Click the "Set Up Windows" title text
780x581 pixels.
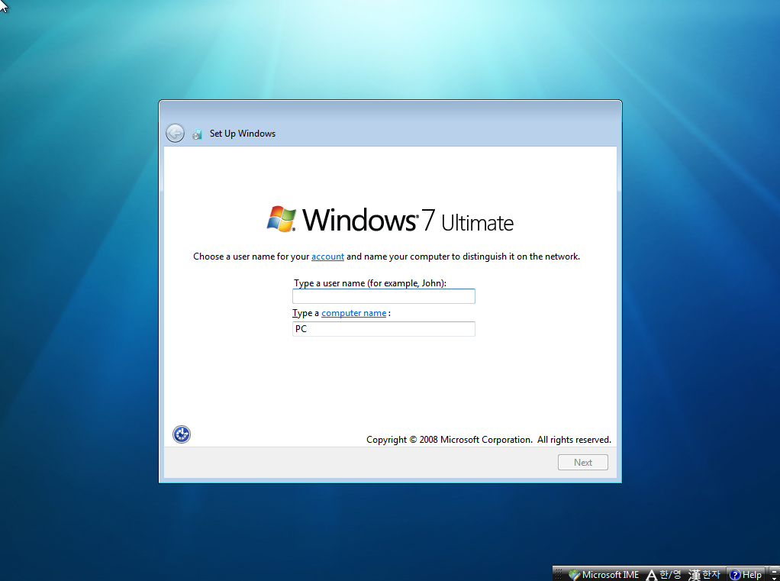(x=242, y=134)
